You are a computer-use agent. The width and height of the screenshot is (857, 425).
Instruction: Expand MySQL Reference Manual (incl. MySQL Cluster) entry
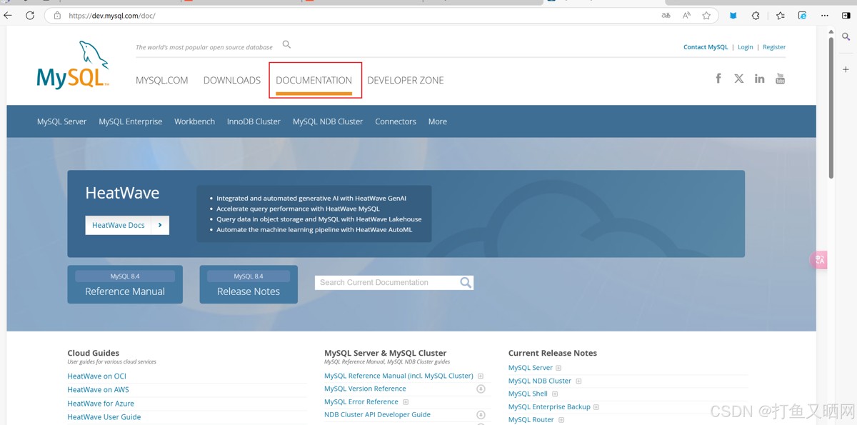click(481, 376)
